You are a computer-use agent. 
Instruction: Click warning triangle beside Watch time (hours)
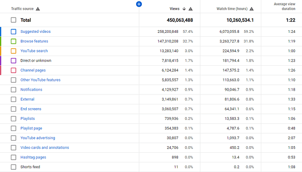coord(252,9)
